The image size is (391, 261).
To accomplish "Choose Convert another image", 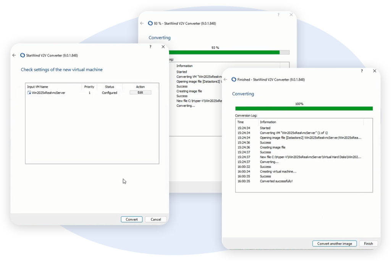I will [x=334, y=243].
